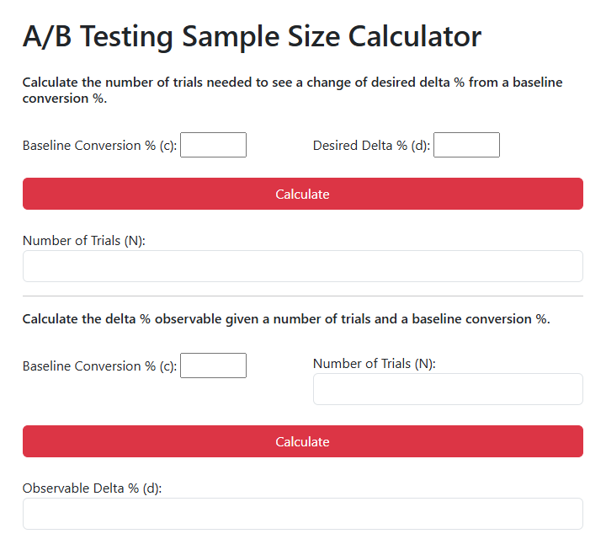
Task: Click the word 'Calculator' in the heading
Action: pyautogui.click(x=415, y=37)
